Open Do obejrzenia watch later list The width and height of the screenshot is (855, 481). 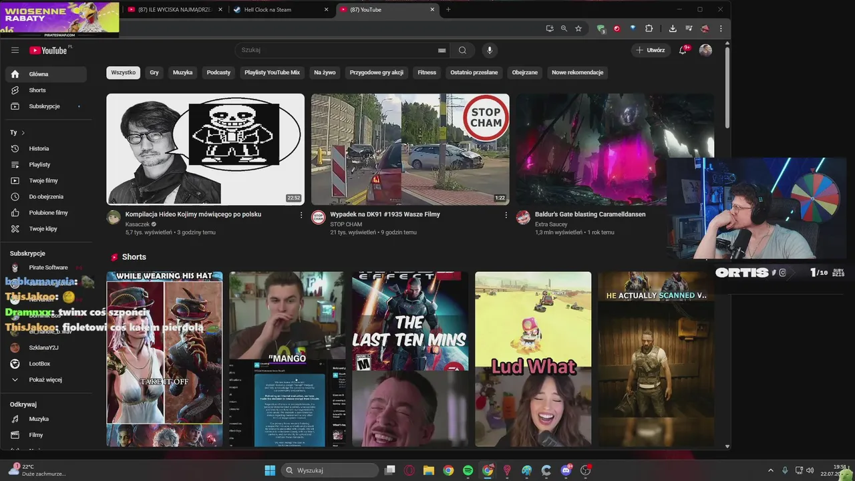click(45, 196)
